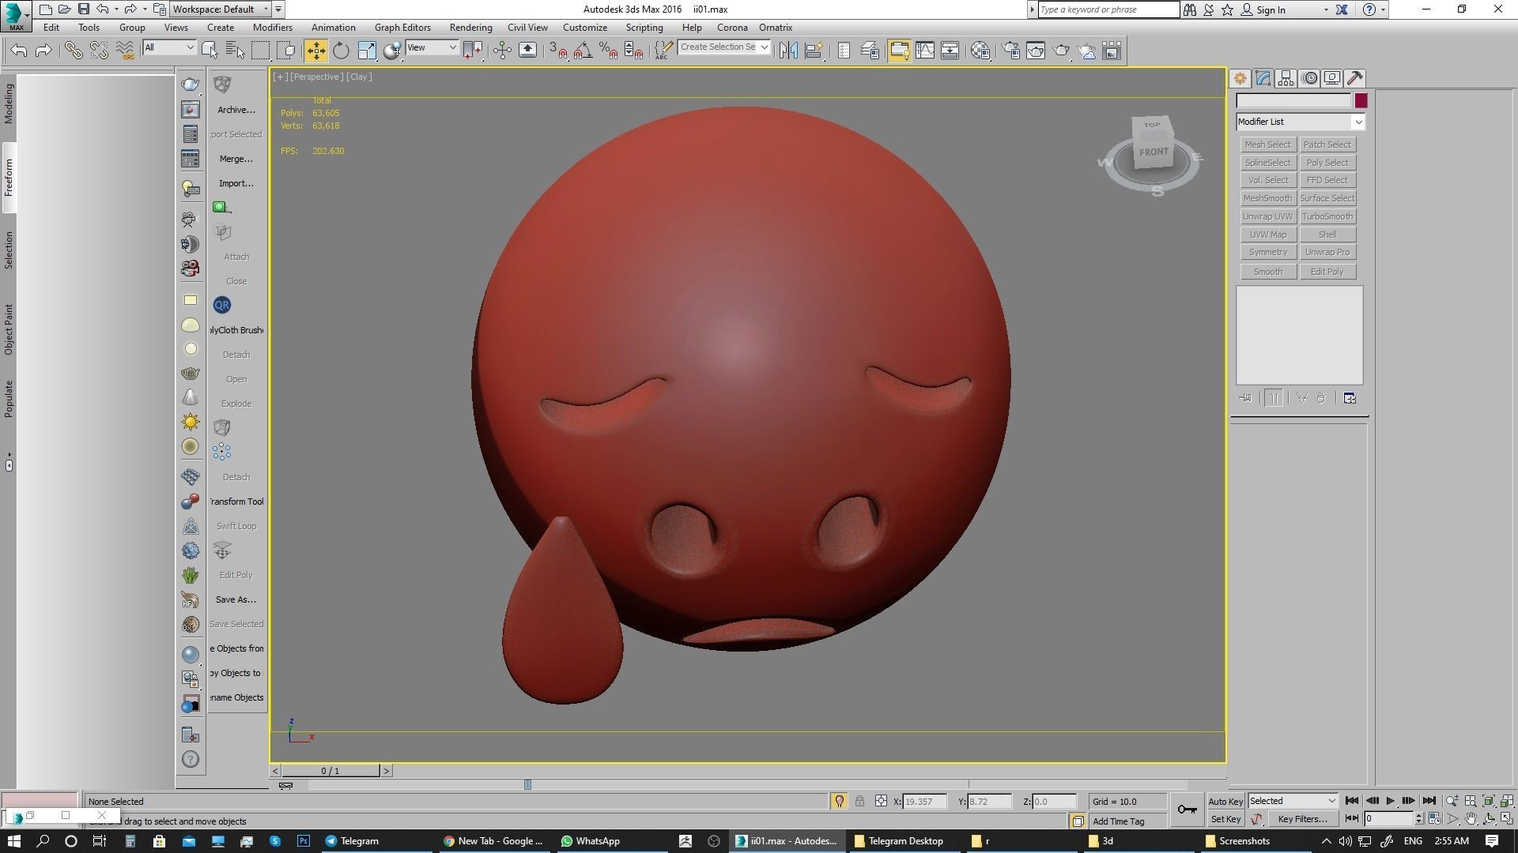This screenshot has height=853, width=1518.
Task: Open the Modifier List dropdown
Action: pos(1300,122)
